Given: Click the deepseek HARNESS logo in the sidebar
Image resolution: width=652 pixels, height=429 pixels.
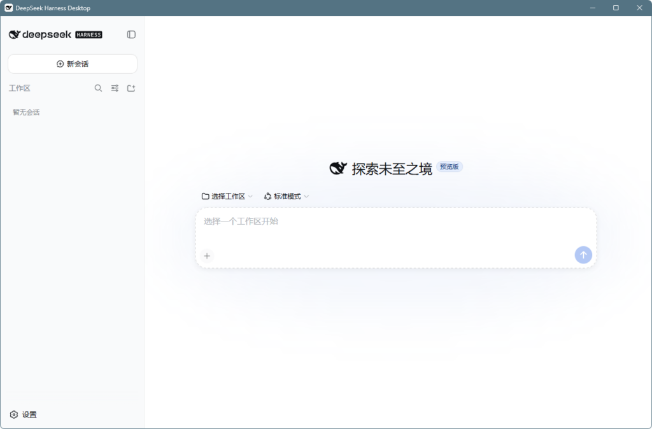Looking at the screenshot, I should point(55,34).
